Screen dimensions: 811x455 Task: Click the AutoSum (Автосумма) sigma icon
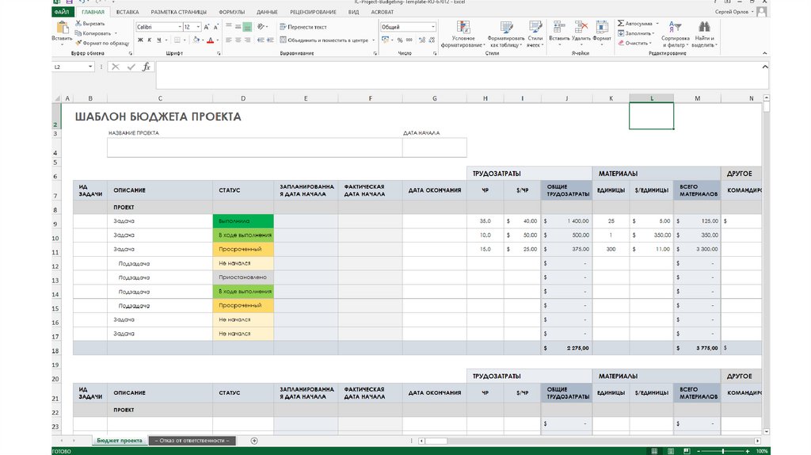[x=621, y=24]
